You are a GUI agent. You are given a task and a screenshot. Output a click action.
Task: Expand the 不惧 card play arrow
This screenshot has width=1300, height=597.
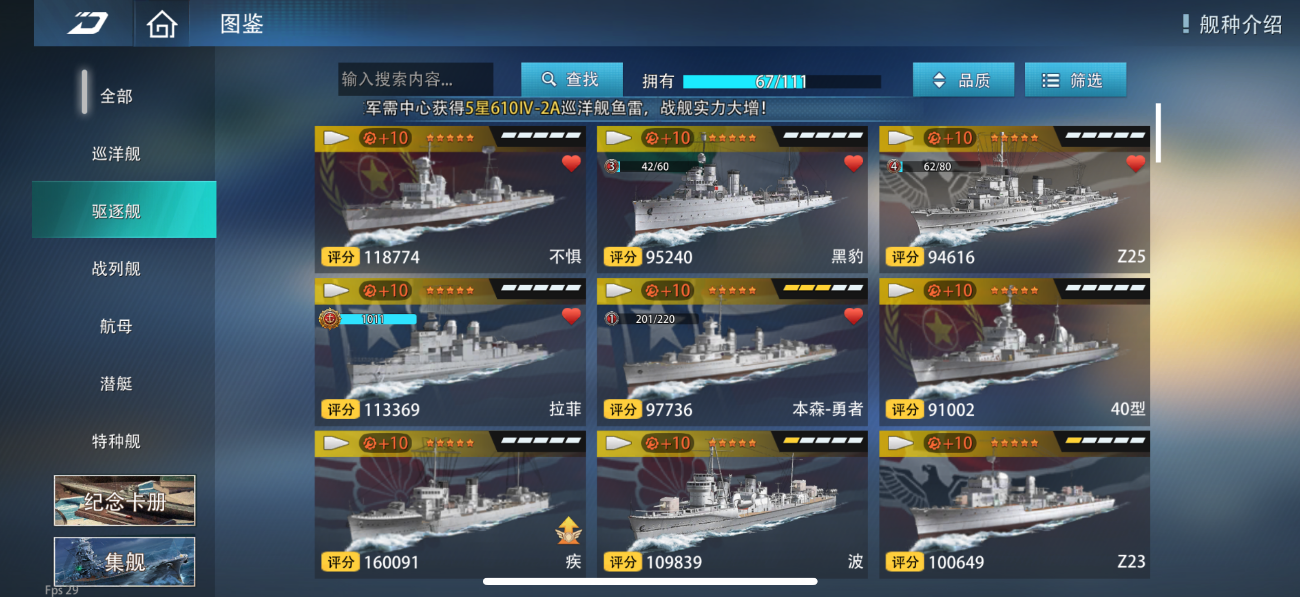336,138
